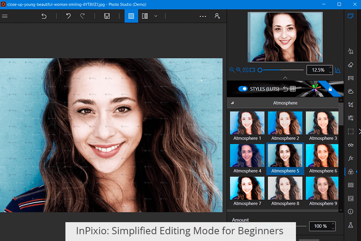
Task: Open the adjustments sliders panel icon
Action: pos(350,118)
